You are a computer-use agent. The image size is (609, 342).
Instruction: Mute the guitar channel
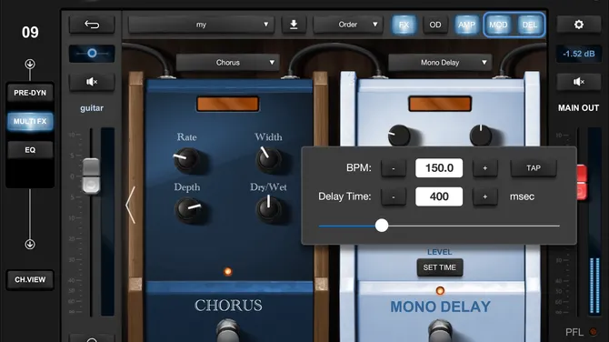click(x=92, y=82)
